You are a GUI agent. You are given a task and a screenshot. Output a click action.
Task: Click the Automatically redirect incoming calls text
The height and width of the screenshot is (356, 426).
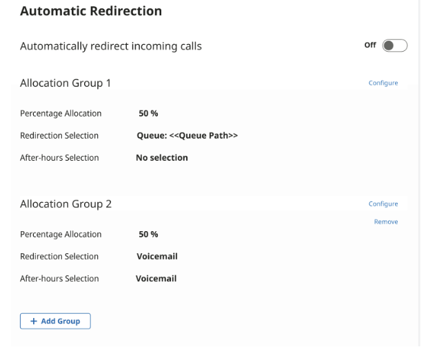click(111, 47)
